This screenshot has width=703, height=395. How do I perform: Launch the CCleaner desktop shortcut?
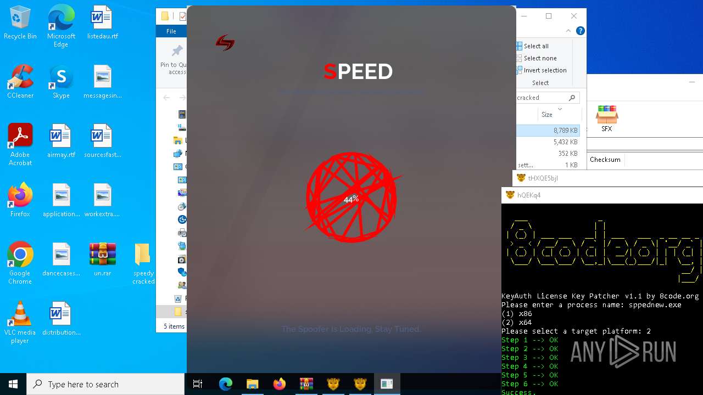point(20,82)
